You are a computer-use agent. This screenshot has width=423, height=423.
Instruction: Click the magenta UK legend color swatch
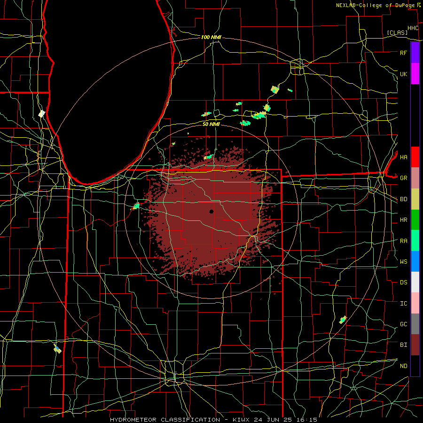[x=415, y=74]
